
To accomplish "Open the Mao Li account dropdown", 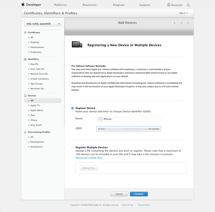I will click(x=184, y=13).
